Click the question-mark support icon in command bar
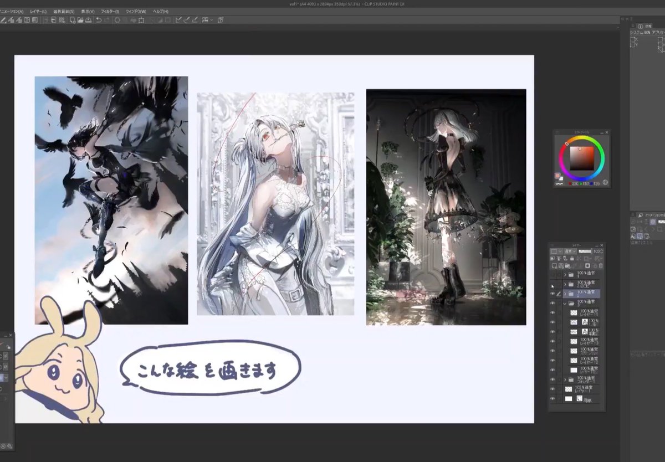Screen dimensions: 665x462 tap(221, 20)
